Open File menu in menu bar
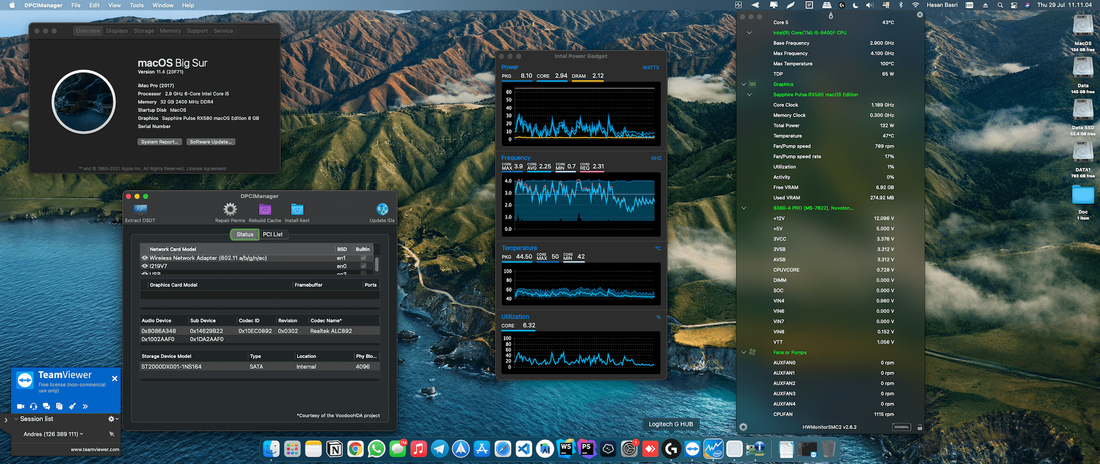Image resolution: width=1100 pixels, height=464 pixels. point(76,5)
